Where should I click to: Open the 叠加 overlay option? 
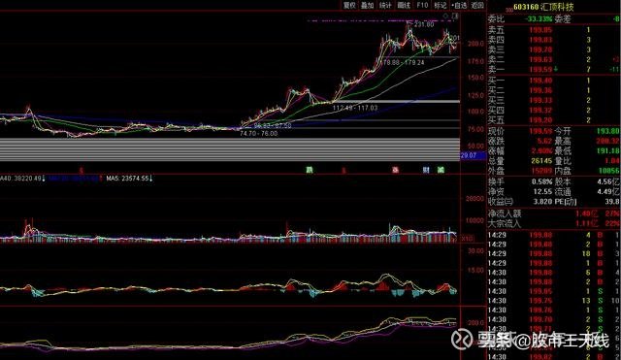coord(367,5)
